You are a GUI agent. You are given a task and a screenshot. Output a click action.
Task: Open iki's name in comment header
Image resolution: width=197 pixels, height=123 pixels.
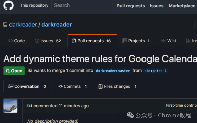[x=30, y=106]
